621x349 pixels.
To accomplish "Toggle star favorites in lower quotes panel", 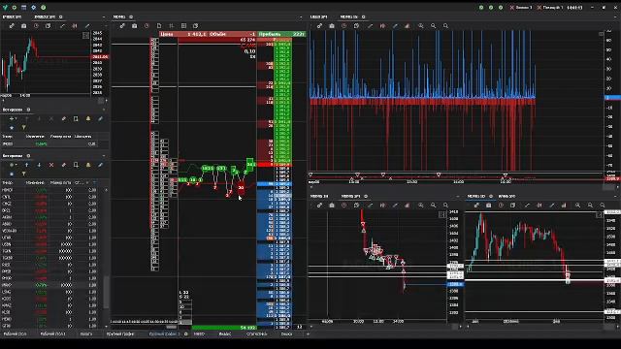I will (12, 174).
